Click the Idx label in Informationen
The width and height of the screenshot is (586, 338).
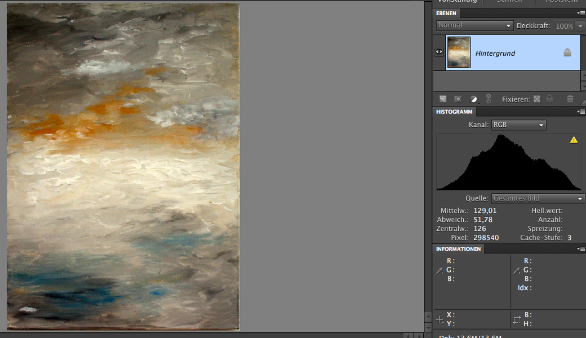(x=525, y=288)
